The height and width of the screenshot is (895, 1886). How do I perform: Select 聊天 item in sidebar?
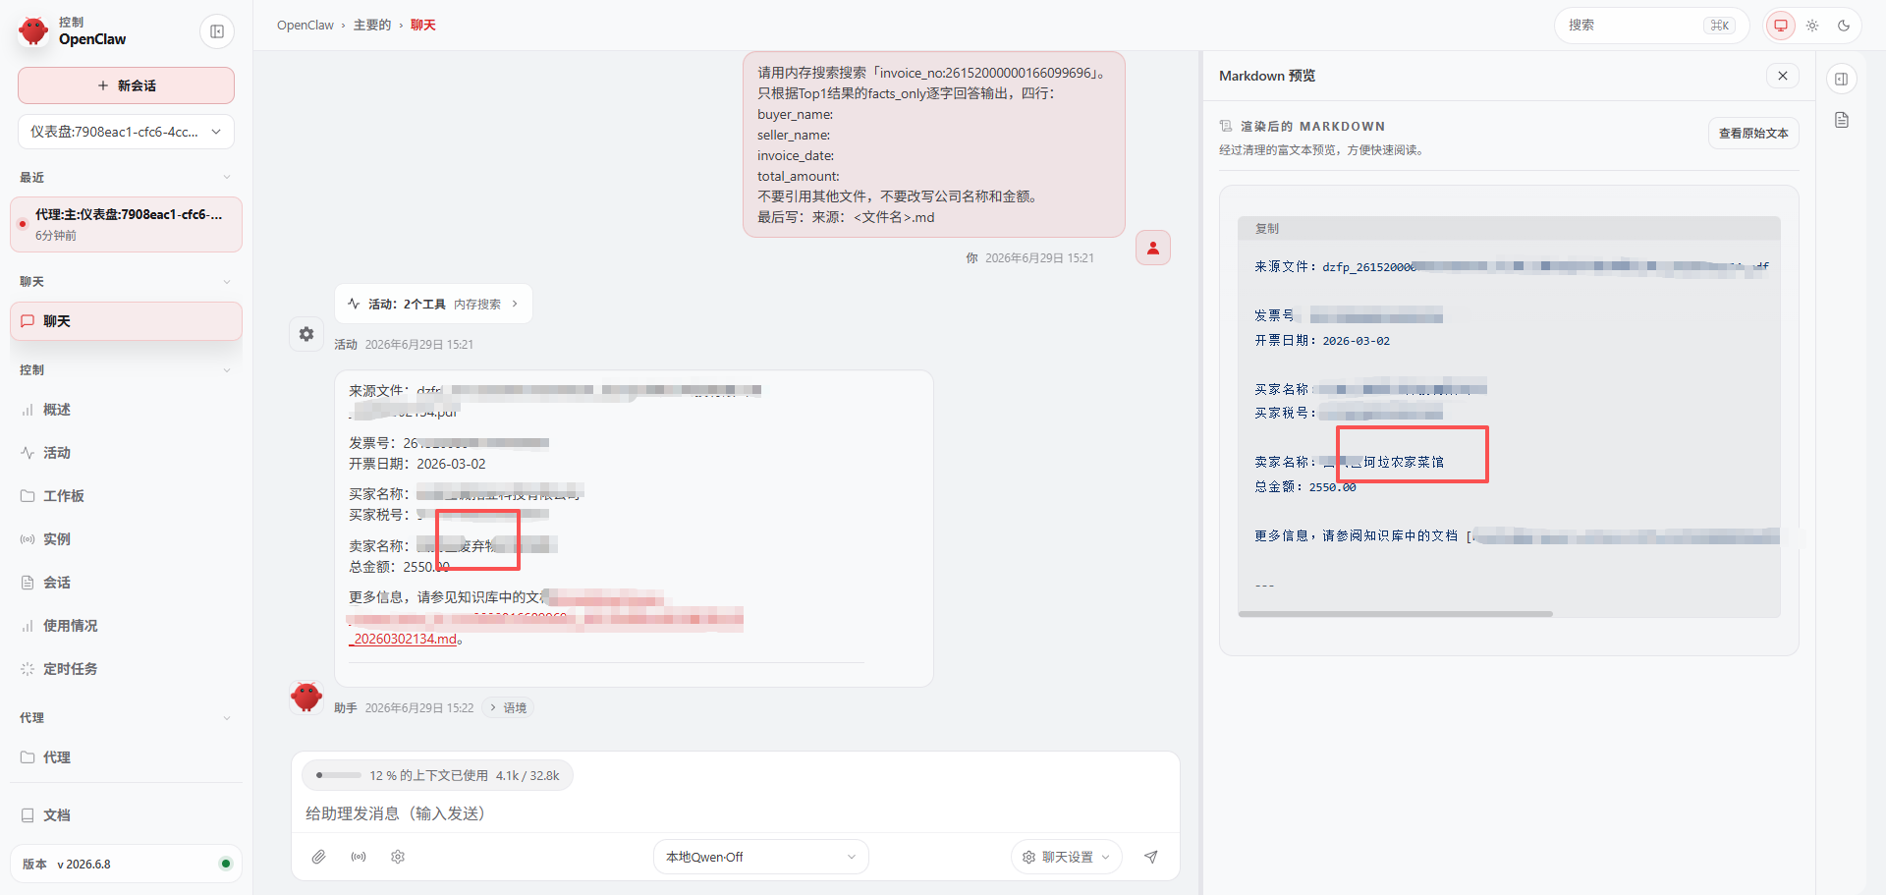coord(126,321)
